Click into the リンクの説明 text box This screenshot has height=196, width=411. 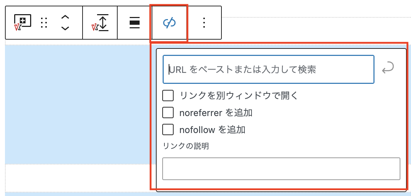click(281, 169)
